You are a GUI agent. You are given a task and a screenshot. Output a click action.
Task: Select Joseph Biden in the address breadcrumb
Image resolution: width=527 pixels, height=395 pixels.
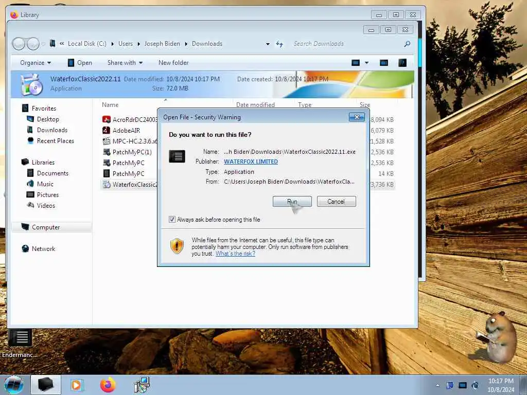[x=162, y=44]
